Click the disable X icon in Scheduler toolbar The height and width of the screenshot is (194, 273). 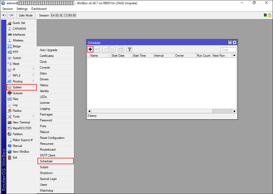pos(113,49)
